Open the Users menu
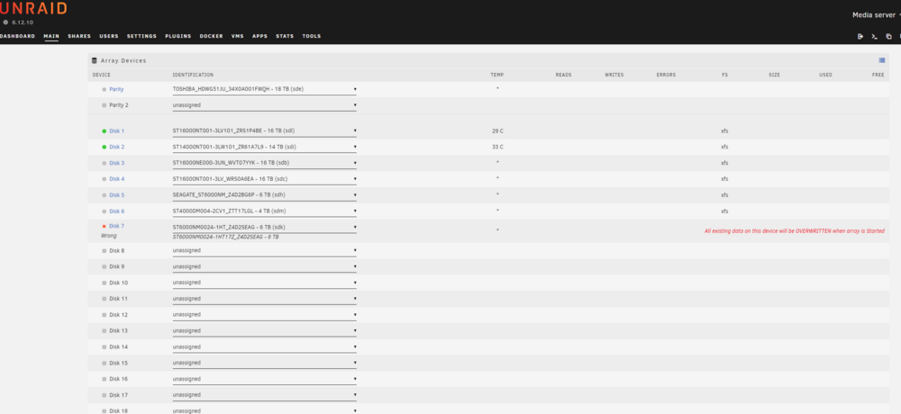 [x=109, y=36]
